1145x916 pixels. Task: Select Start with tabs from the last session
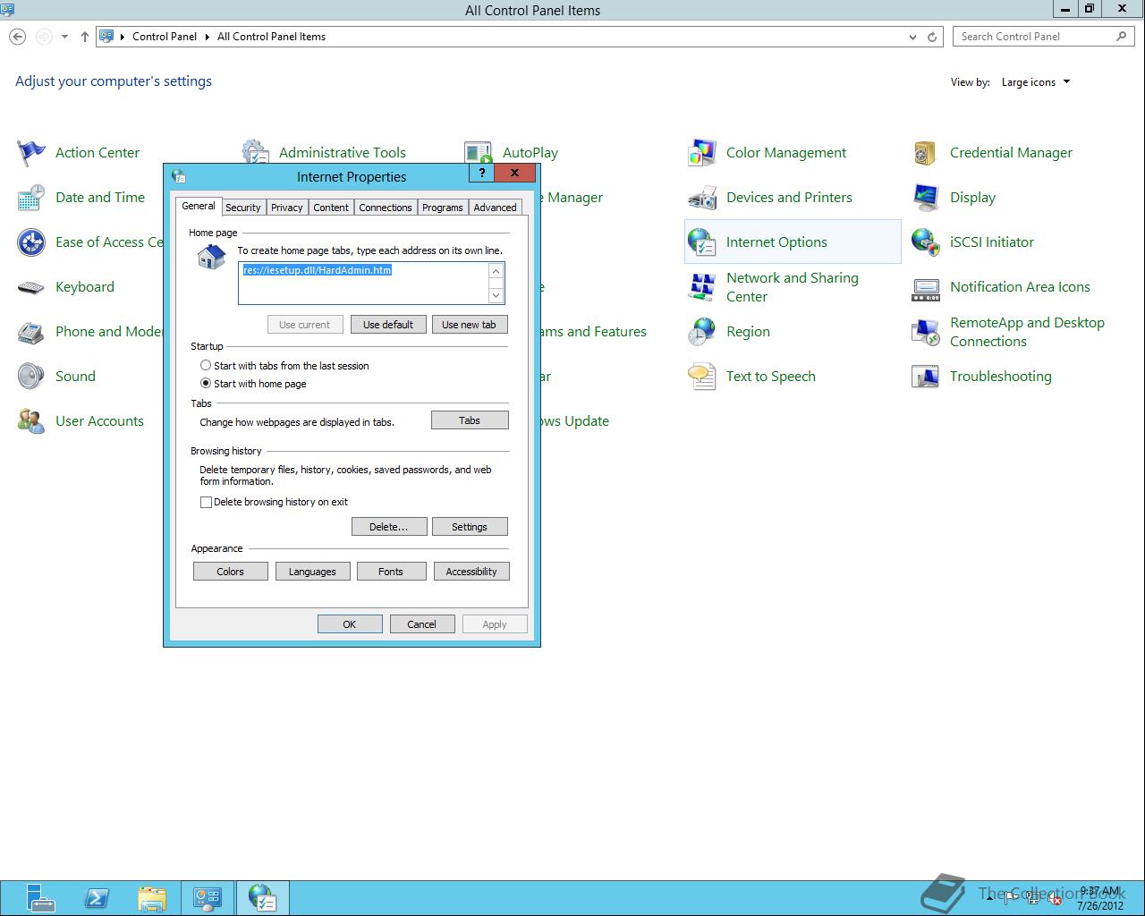(x=206, y=365)
